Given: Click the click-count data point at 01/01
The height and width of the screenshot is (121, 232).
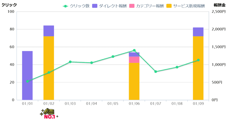Looking at the screenshot, I should pyautogui.click(x=27, y=81).
